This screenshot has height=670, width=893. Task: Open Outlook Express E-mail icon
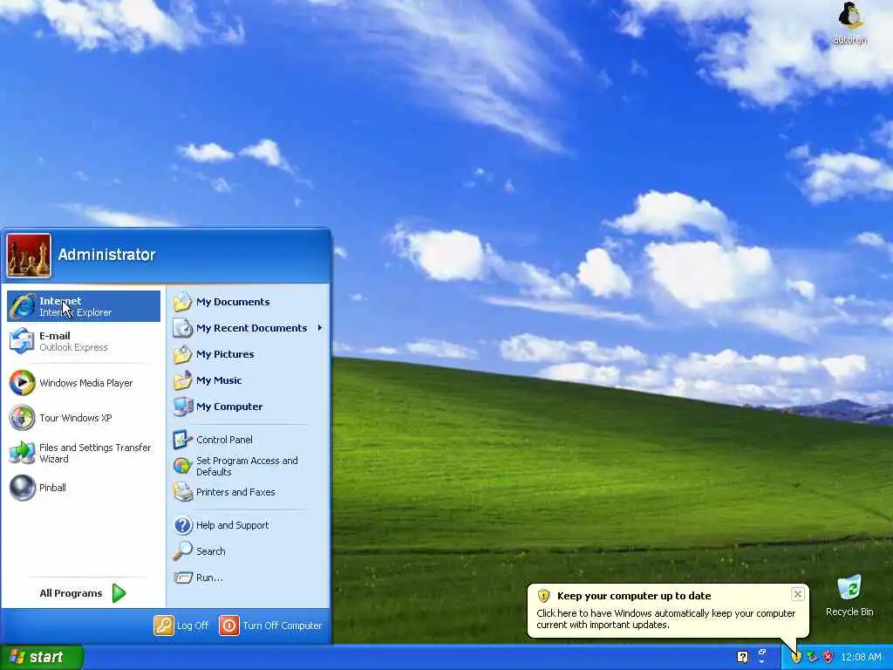[x=22, y=341]
